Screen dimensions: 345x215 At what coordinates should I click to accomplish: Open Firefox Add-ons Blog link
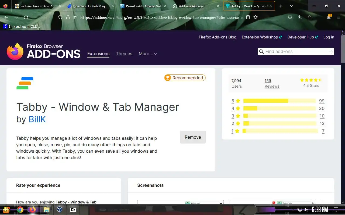pos(218,37)
